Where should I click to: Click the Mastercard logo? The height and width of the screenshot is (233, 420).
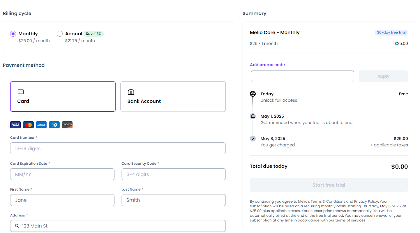[28, 125]
